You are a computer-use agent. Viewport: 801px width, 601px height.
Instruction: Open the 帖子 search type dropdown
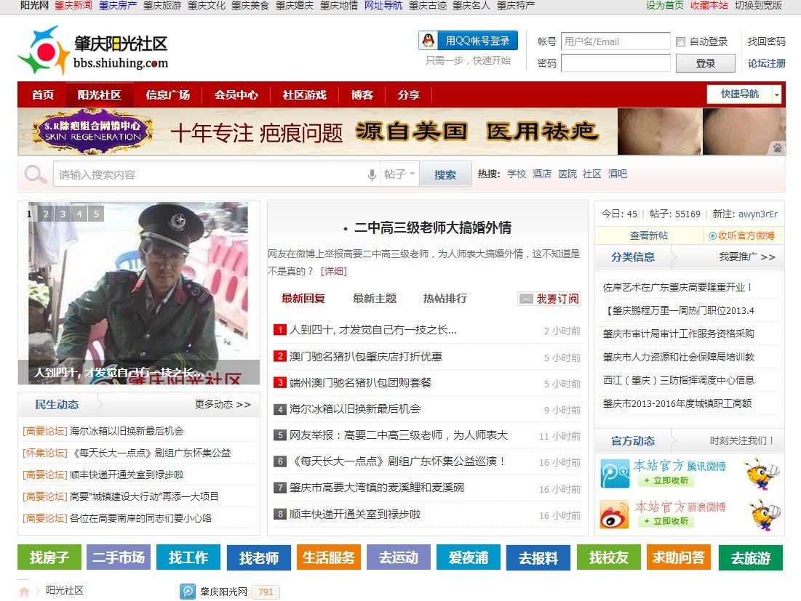click(x=399, y=174)
